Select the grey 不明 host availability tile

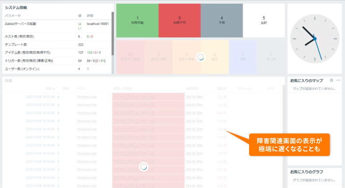tap(222, 21)
